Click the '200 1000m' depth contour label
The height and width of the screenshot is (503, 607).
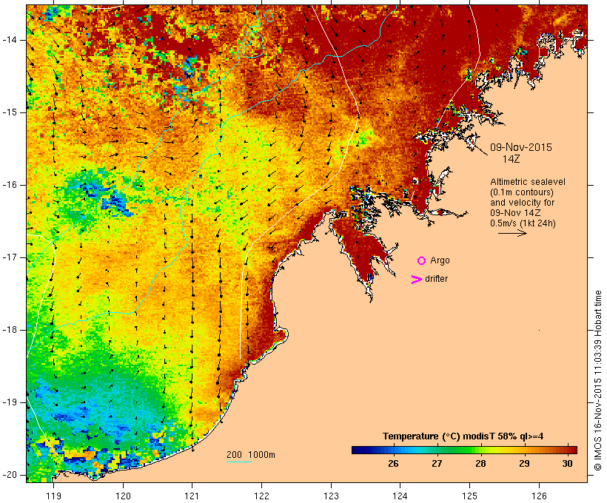[x=251, y=455]
